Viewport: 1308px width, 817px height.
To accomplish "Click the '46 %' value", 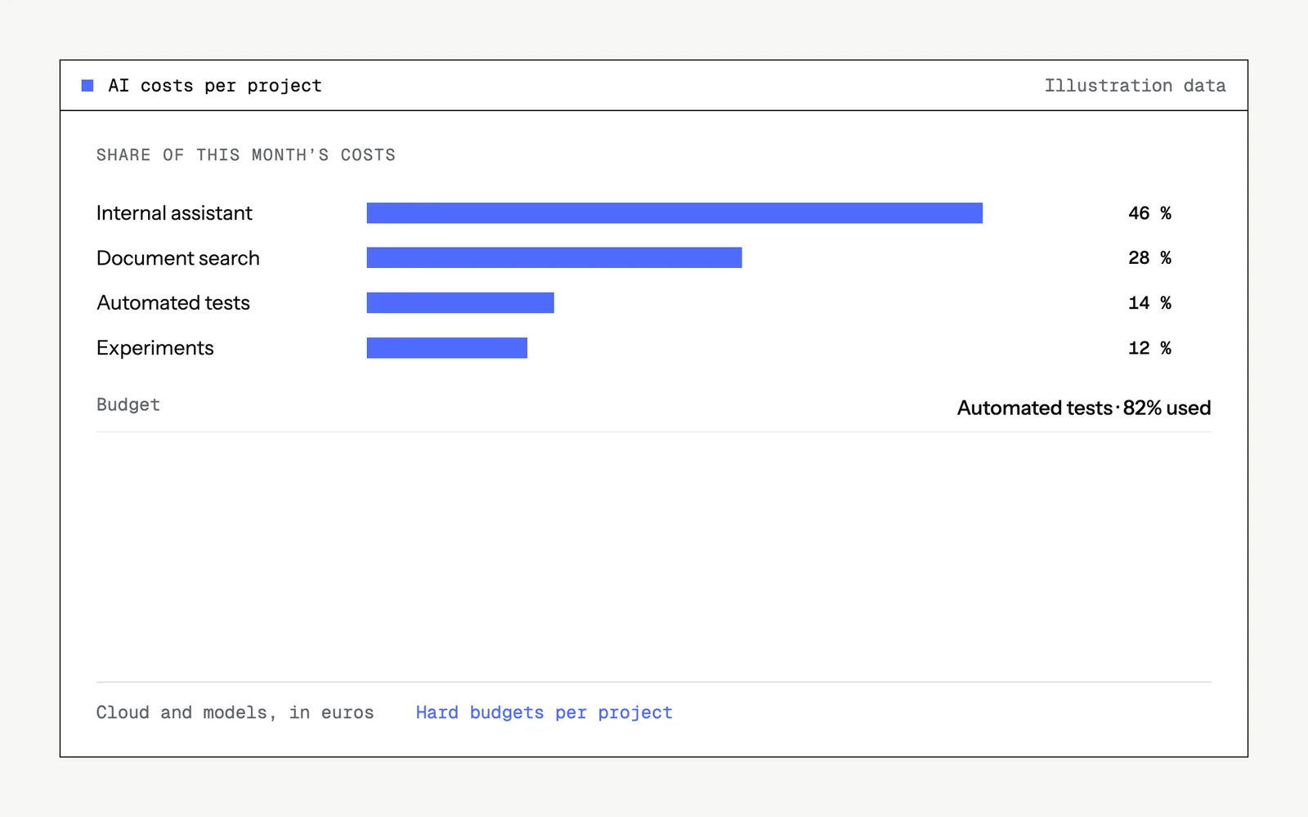I will pos(1149,213).
